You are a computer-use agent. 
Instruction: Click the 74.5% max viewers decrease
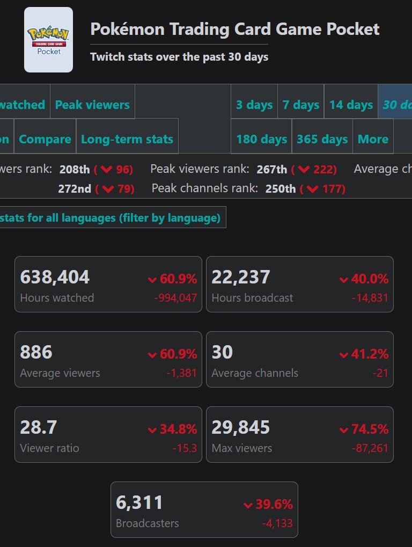[370, 429]
